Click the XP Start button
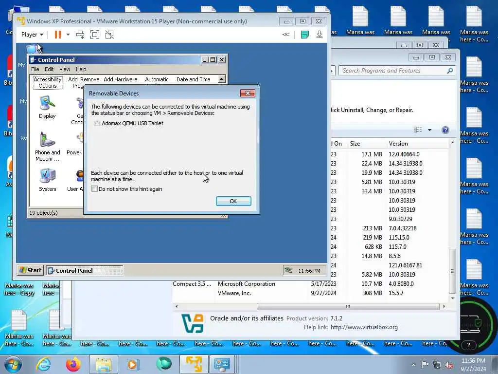 (x=30, y=270)
